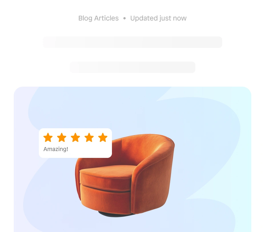Click the bullet dot separator after Blog Articles
Image resolution: width=265 pixels, height=232 pixels.
point(125,18)
